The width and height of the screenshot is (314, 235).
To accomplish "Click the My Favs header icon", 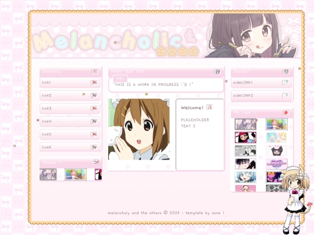I will pos(286,113).
